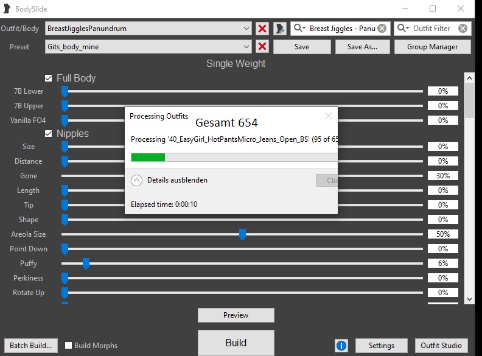Click the magnifier icon in the group filter box
The height and width of the screenshot is (356, 482).
pyautogui.click(x=300, y=29)
